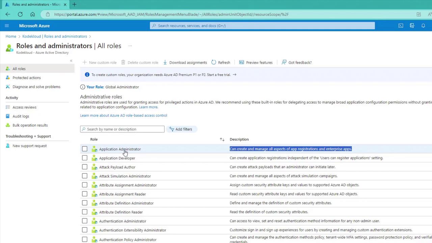Open the Attribute Definition Reader role

coord(121,212)
